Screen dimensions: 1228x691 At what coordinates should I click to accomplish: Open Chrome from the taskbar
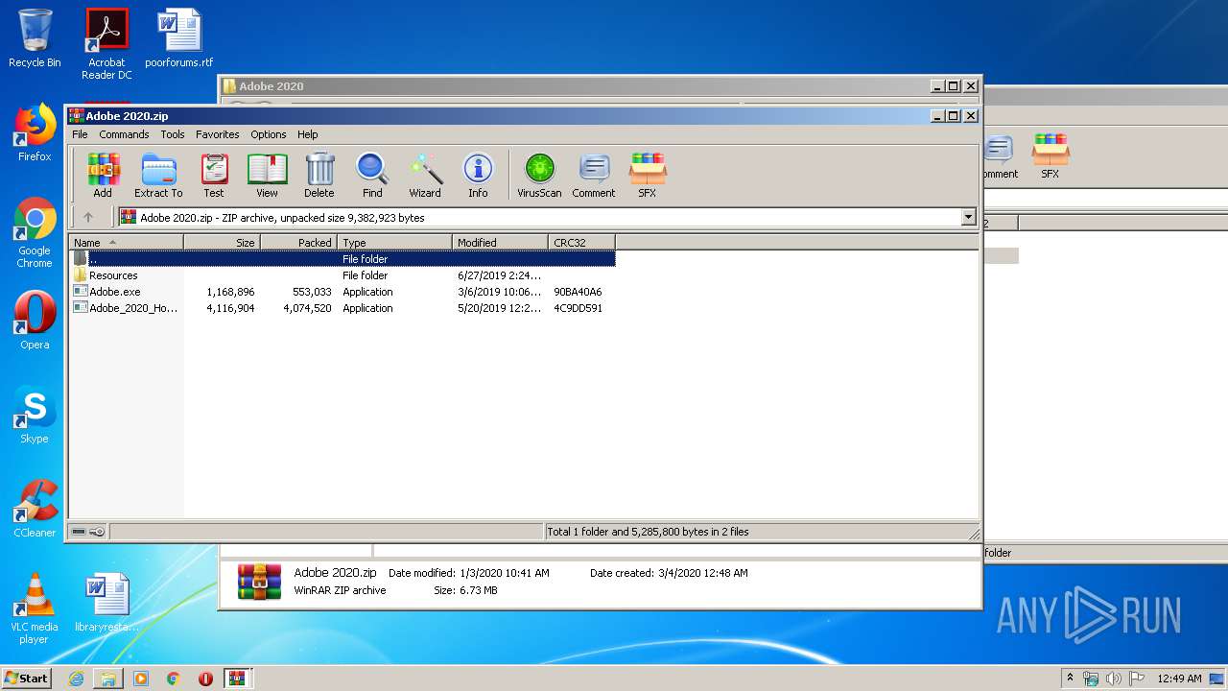(x=173, y=679)
